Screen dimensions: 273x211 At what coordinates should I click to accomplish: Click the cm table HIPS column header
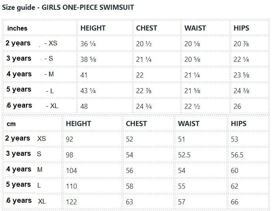pos(238,124)
